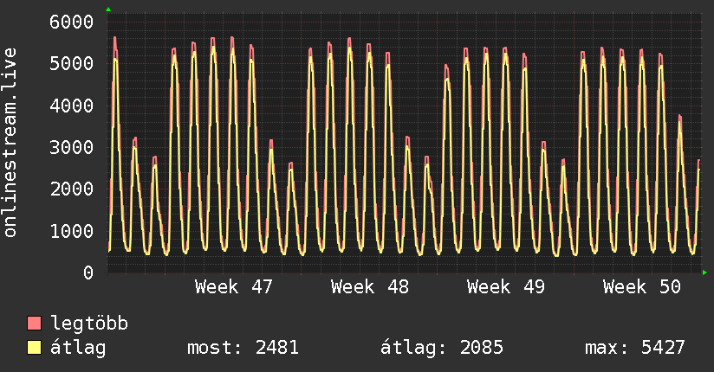Click the 5000 y-axis tick label
Image resolution: width=714 pixels, height=372 pixels.
pos(71,63)
